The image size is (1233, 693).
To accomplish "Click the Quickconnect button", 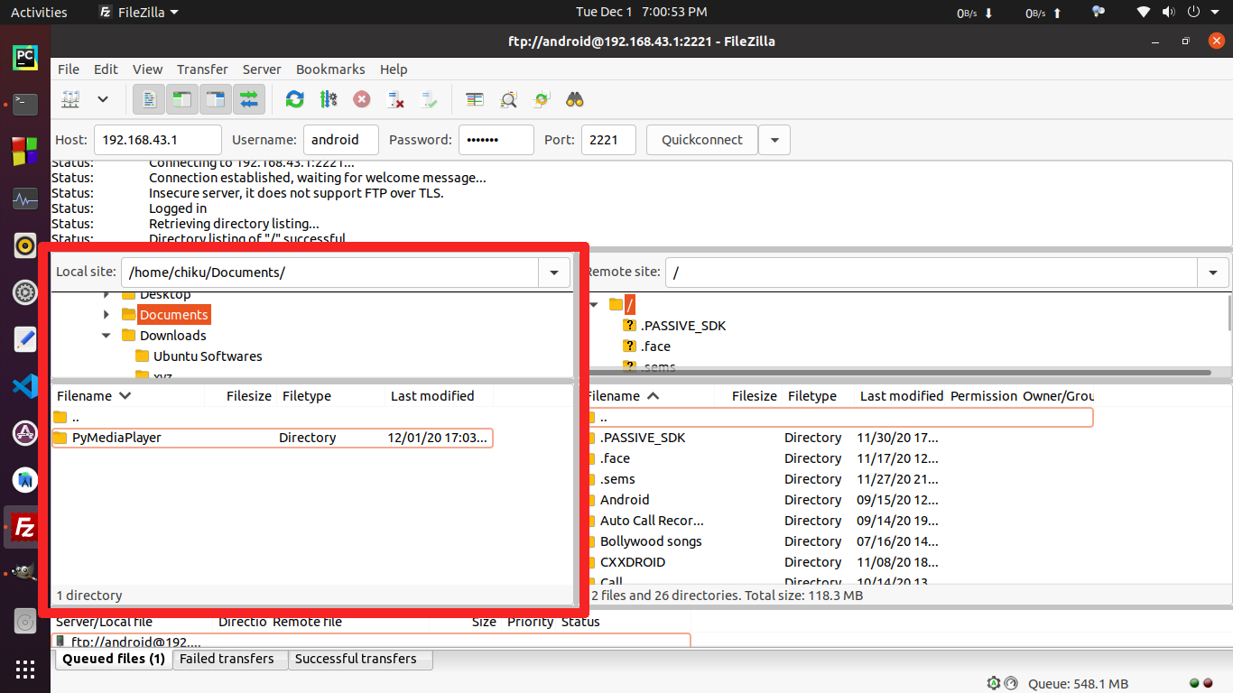I will [x=702, y=140].
